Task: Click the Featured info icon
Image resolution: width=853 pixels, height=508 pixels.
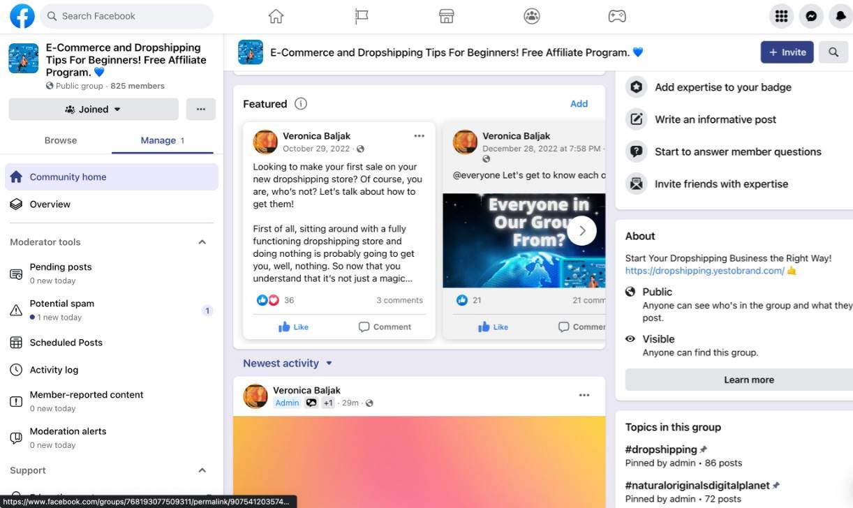Action: pos(301,104)
